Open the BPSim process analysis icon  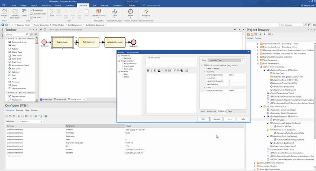click(x=130, y=13)
